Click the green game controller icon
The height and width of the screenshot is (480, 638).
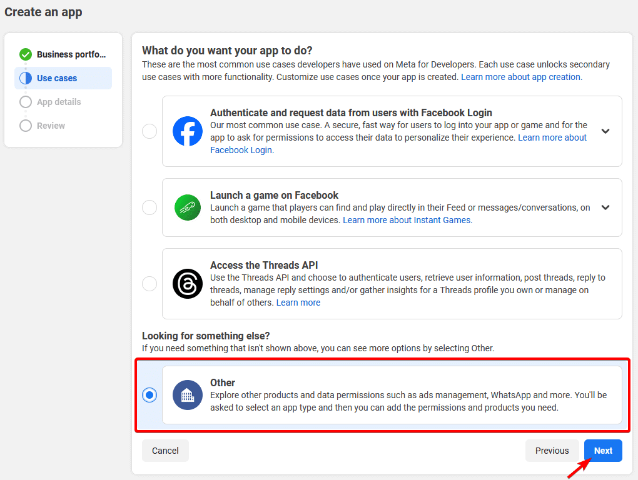click(188, 207)
